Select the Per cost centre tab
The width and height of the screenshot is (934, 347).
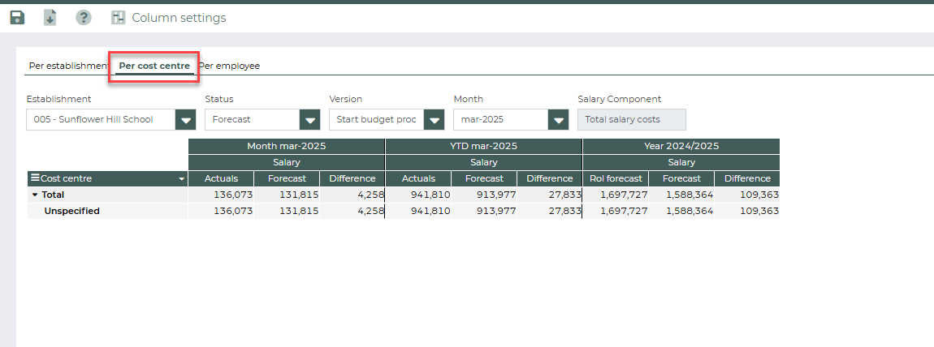(x=154, y=66)
